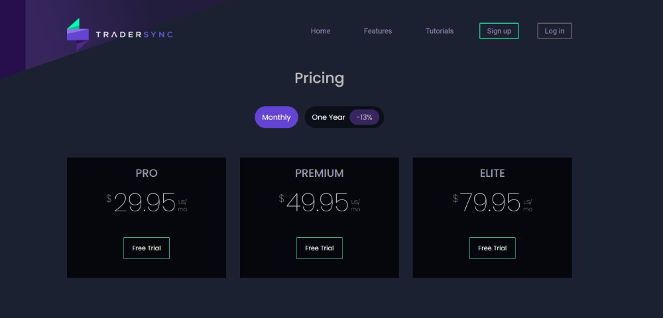Select the Monthly billing option
663x318 pixels.
point(276,117)
